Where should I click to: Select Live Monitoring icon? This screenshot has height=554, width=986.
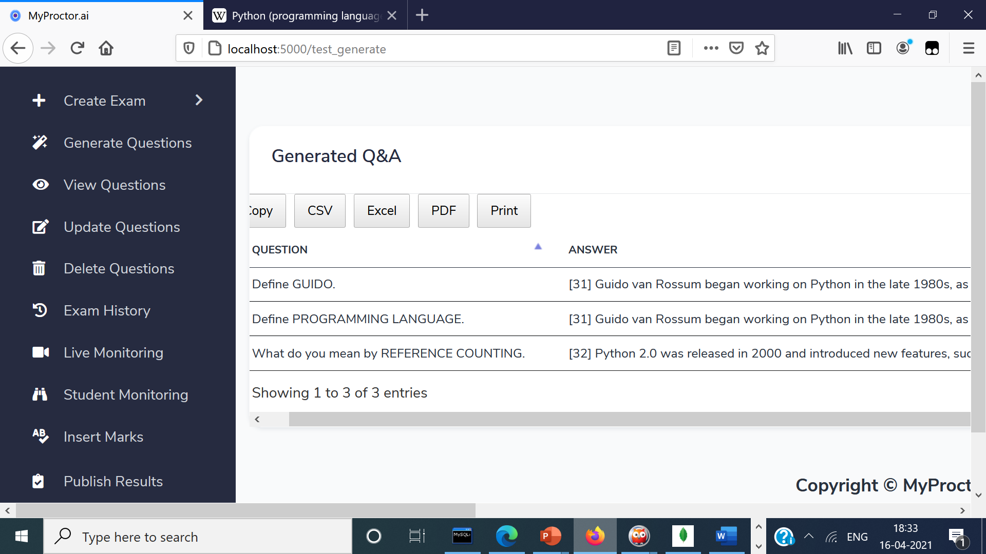39,352
